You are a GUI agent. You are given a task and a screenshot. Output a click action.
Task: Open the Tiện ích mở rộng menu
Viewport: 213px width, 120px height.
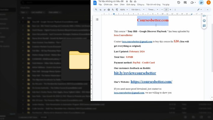coord(153,5)
